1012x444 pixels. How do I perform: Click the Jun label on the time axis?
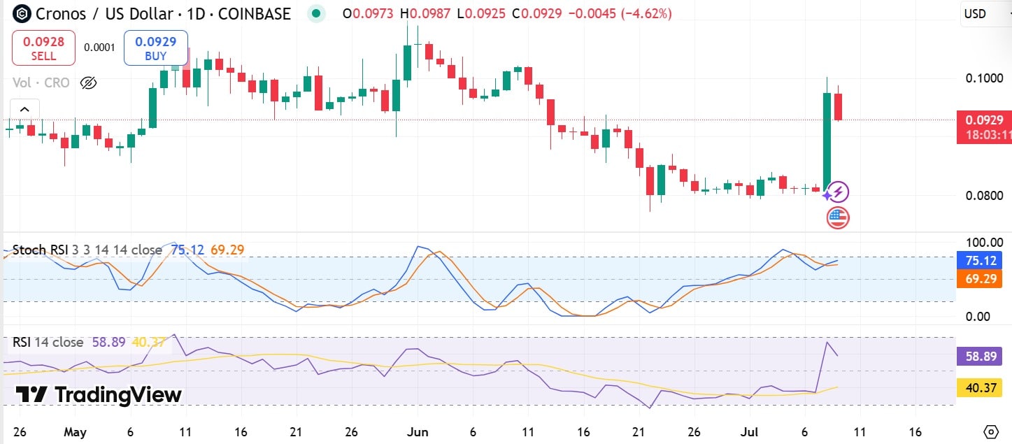[417, 431]
